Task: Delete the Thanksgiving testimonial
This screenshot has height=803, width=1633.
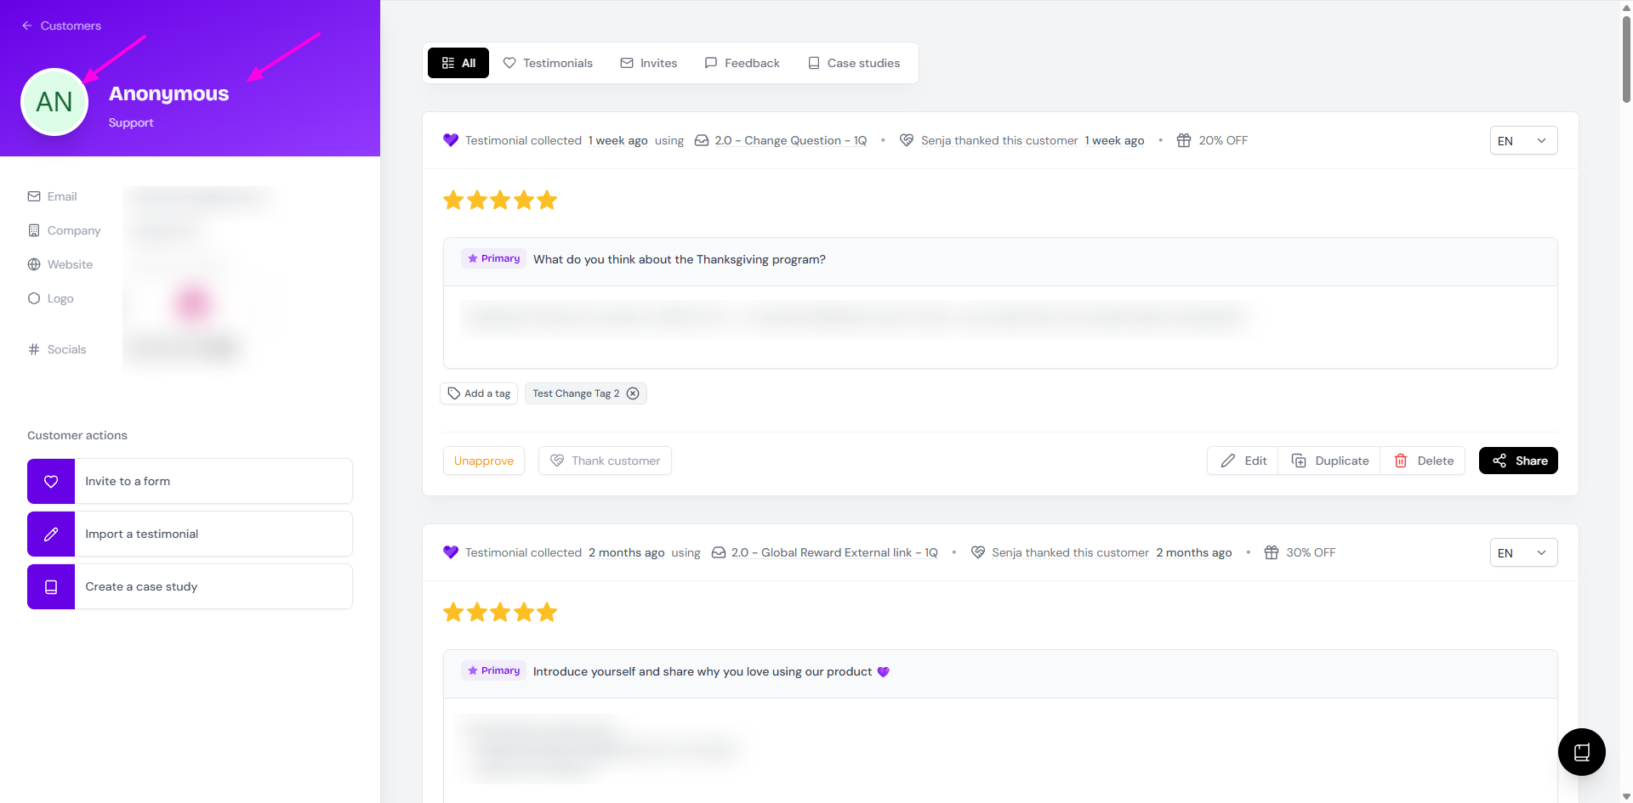Action: [1424, 461]
